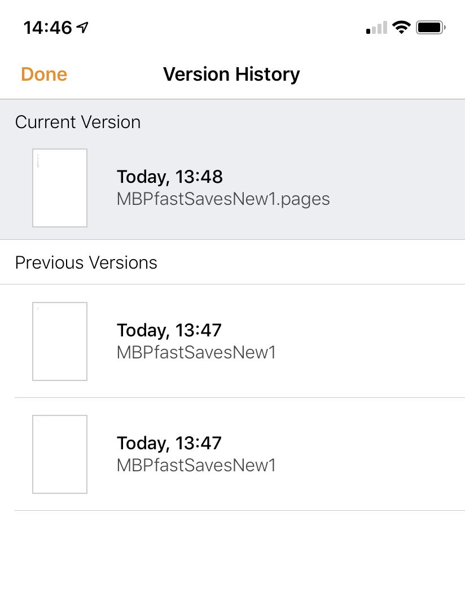The width and height of the screenshot is (465, 609).
Task: Tap the MBPfastSavesNew1.pages filename label
Action: pyautogui.click(x=223, y=199)
